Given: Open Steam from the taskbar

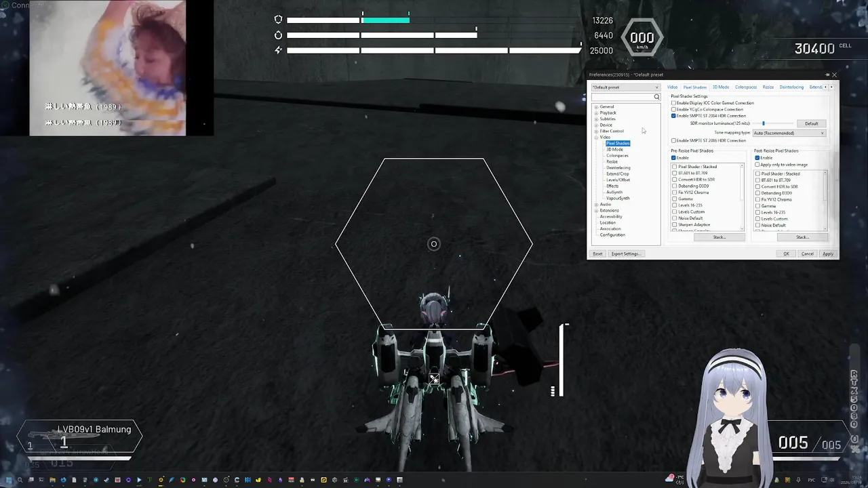Looking at the screenshot, I should point(106,480).
